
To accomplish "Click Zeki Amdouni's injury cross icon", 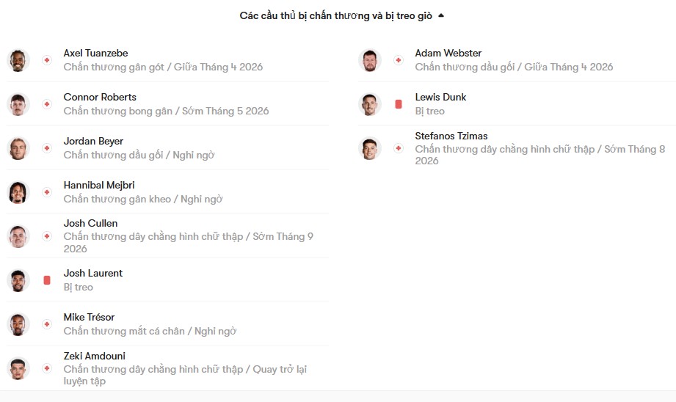I will tap(47, 368).
